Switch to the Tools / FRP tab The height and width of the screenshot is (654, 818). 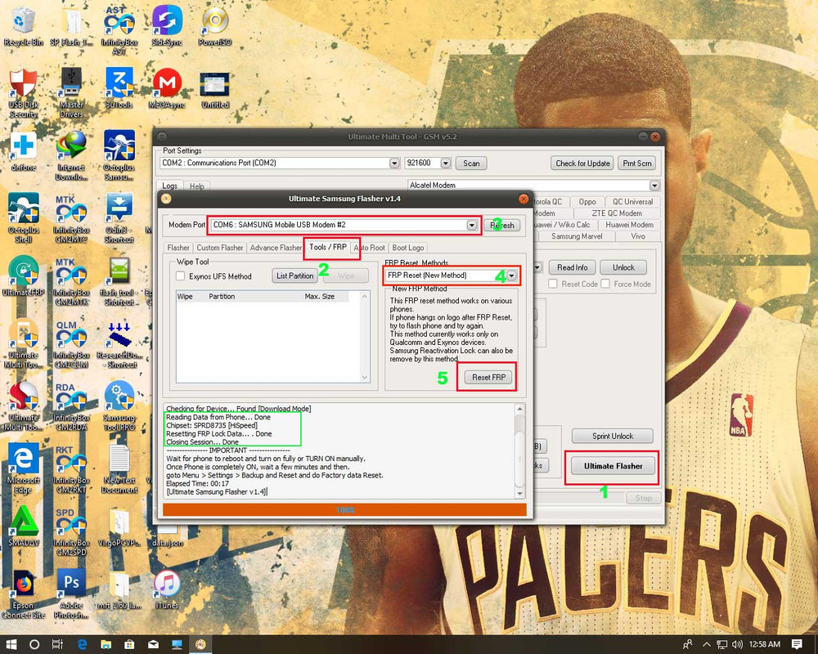pyautogui.click(x=328, y=247)
